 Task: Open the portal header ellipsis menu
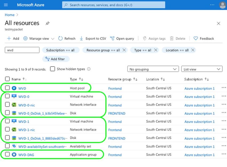coord(212,5)
